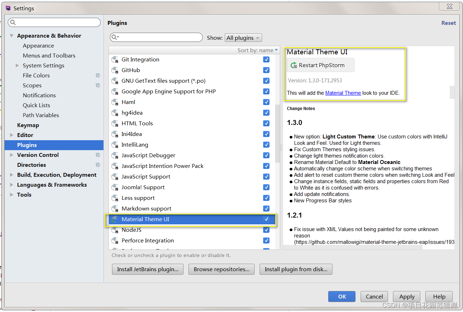The image size is (463, 312).
Task: Restart PhpStorm to apply the plugin
Action: point(321,65)
